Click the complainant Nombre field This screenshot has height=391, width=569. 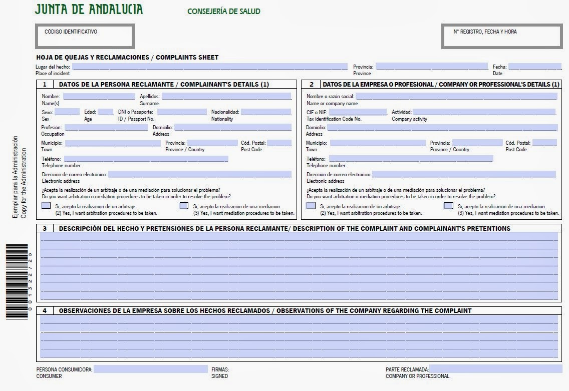coord(99,96)
